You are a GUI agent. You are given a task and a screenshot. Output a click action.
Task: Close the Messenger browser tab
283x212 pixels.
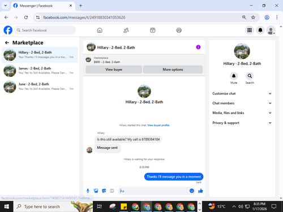pos(71,6)
